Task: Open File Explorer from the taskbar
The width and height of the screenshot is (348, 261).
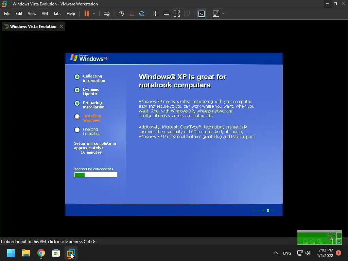Action: click(x=26, y=253)
